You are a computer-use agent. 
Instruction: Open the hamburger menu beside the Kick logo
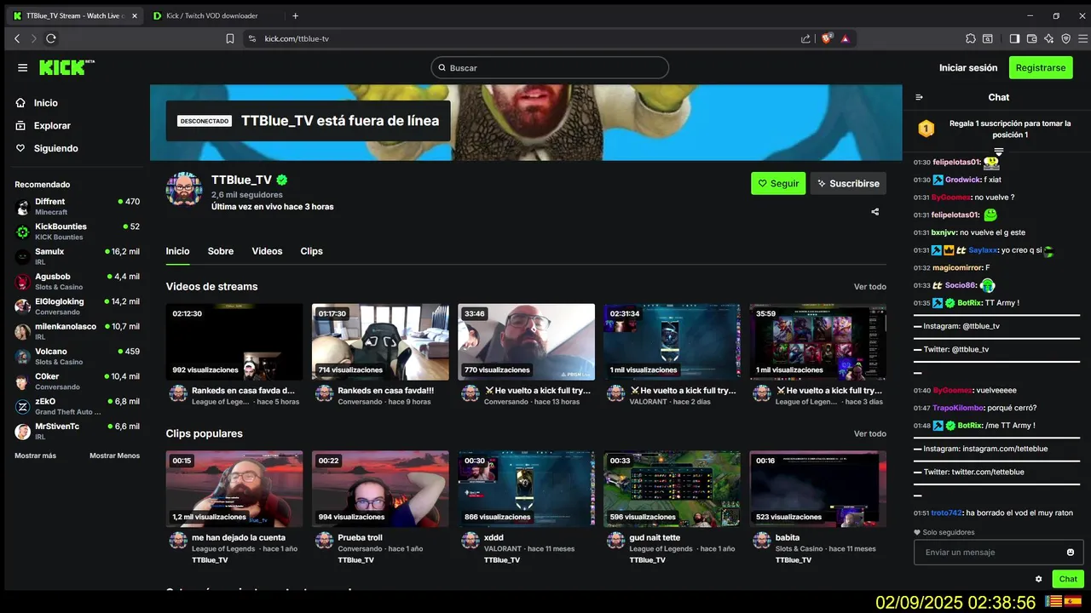coord(22,67)
